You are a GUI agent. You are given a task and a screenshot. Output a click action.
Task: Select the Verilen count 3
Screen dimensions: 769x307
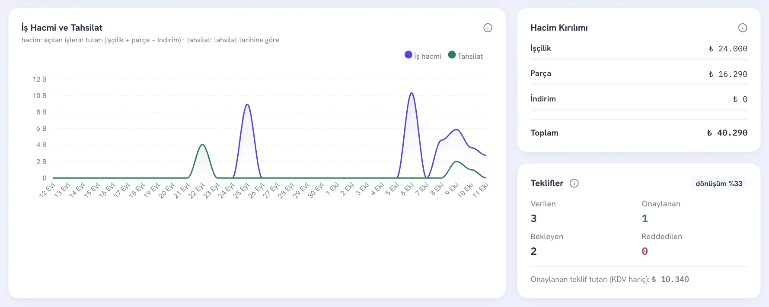click(534, 218)
